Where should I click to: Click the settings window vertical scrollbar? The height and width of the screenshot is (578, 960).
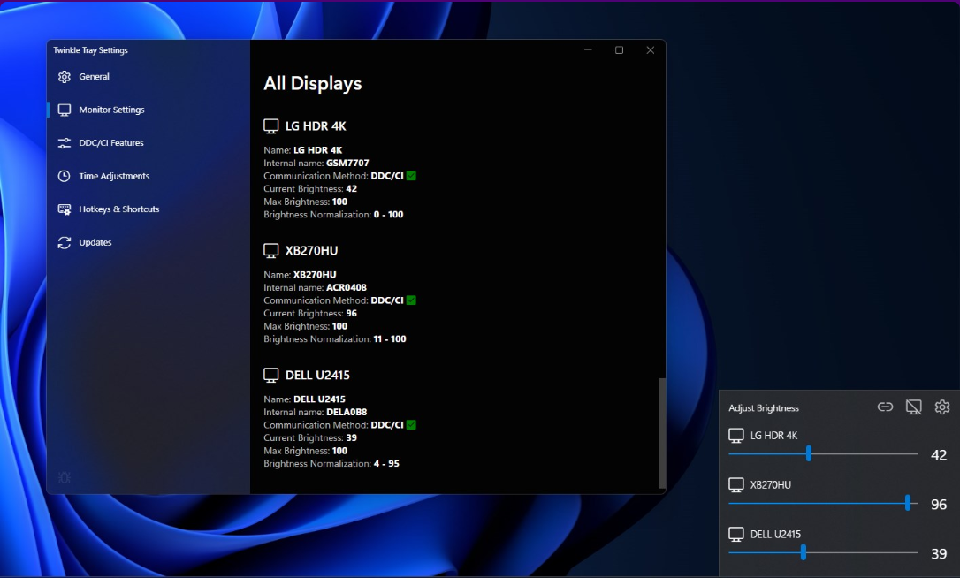[x=662, y=433]
